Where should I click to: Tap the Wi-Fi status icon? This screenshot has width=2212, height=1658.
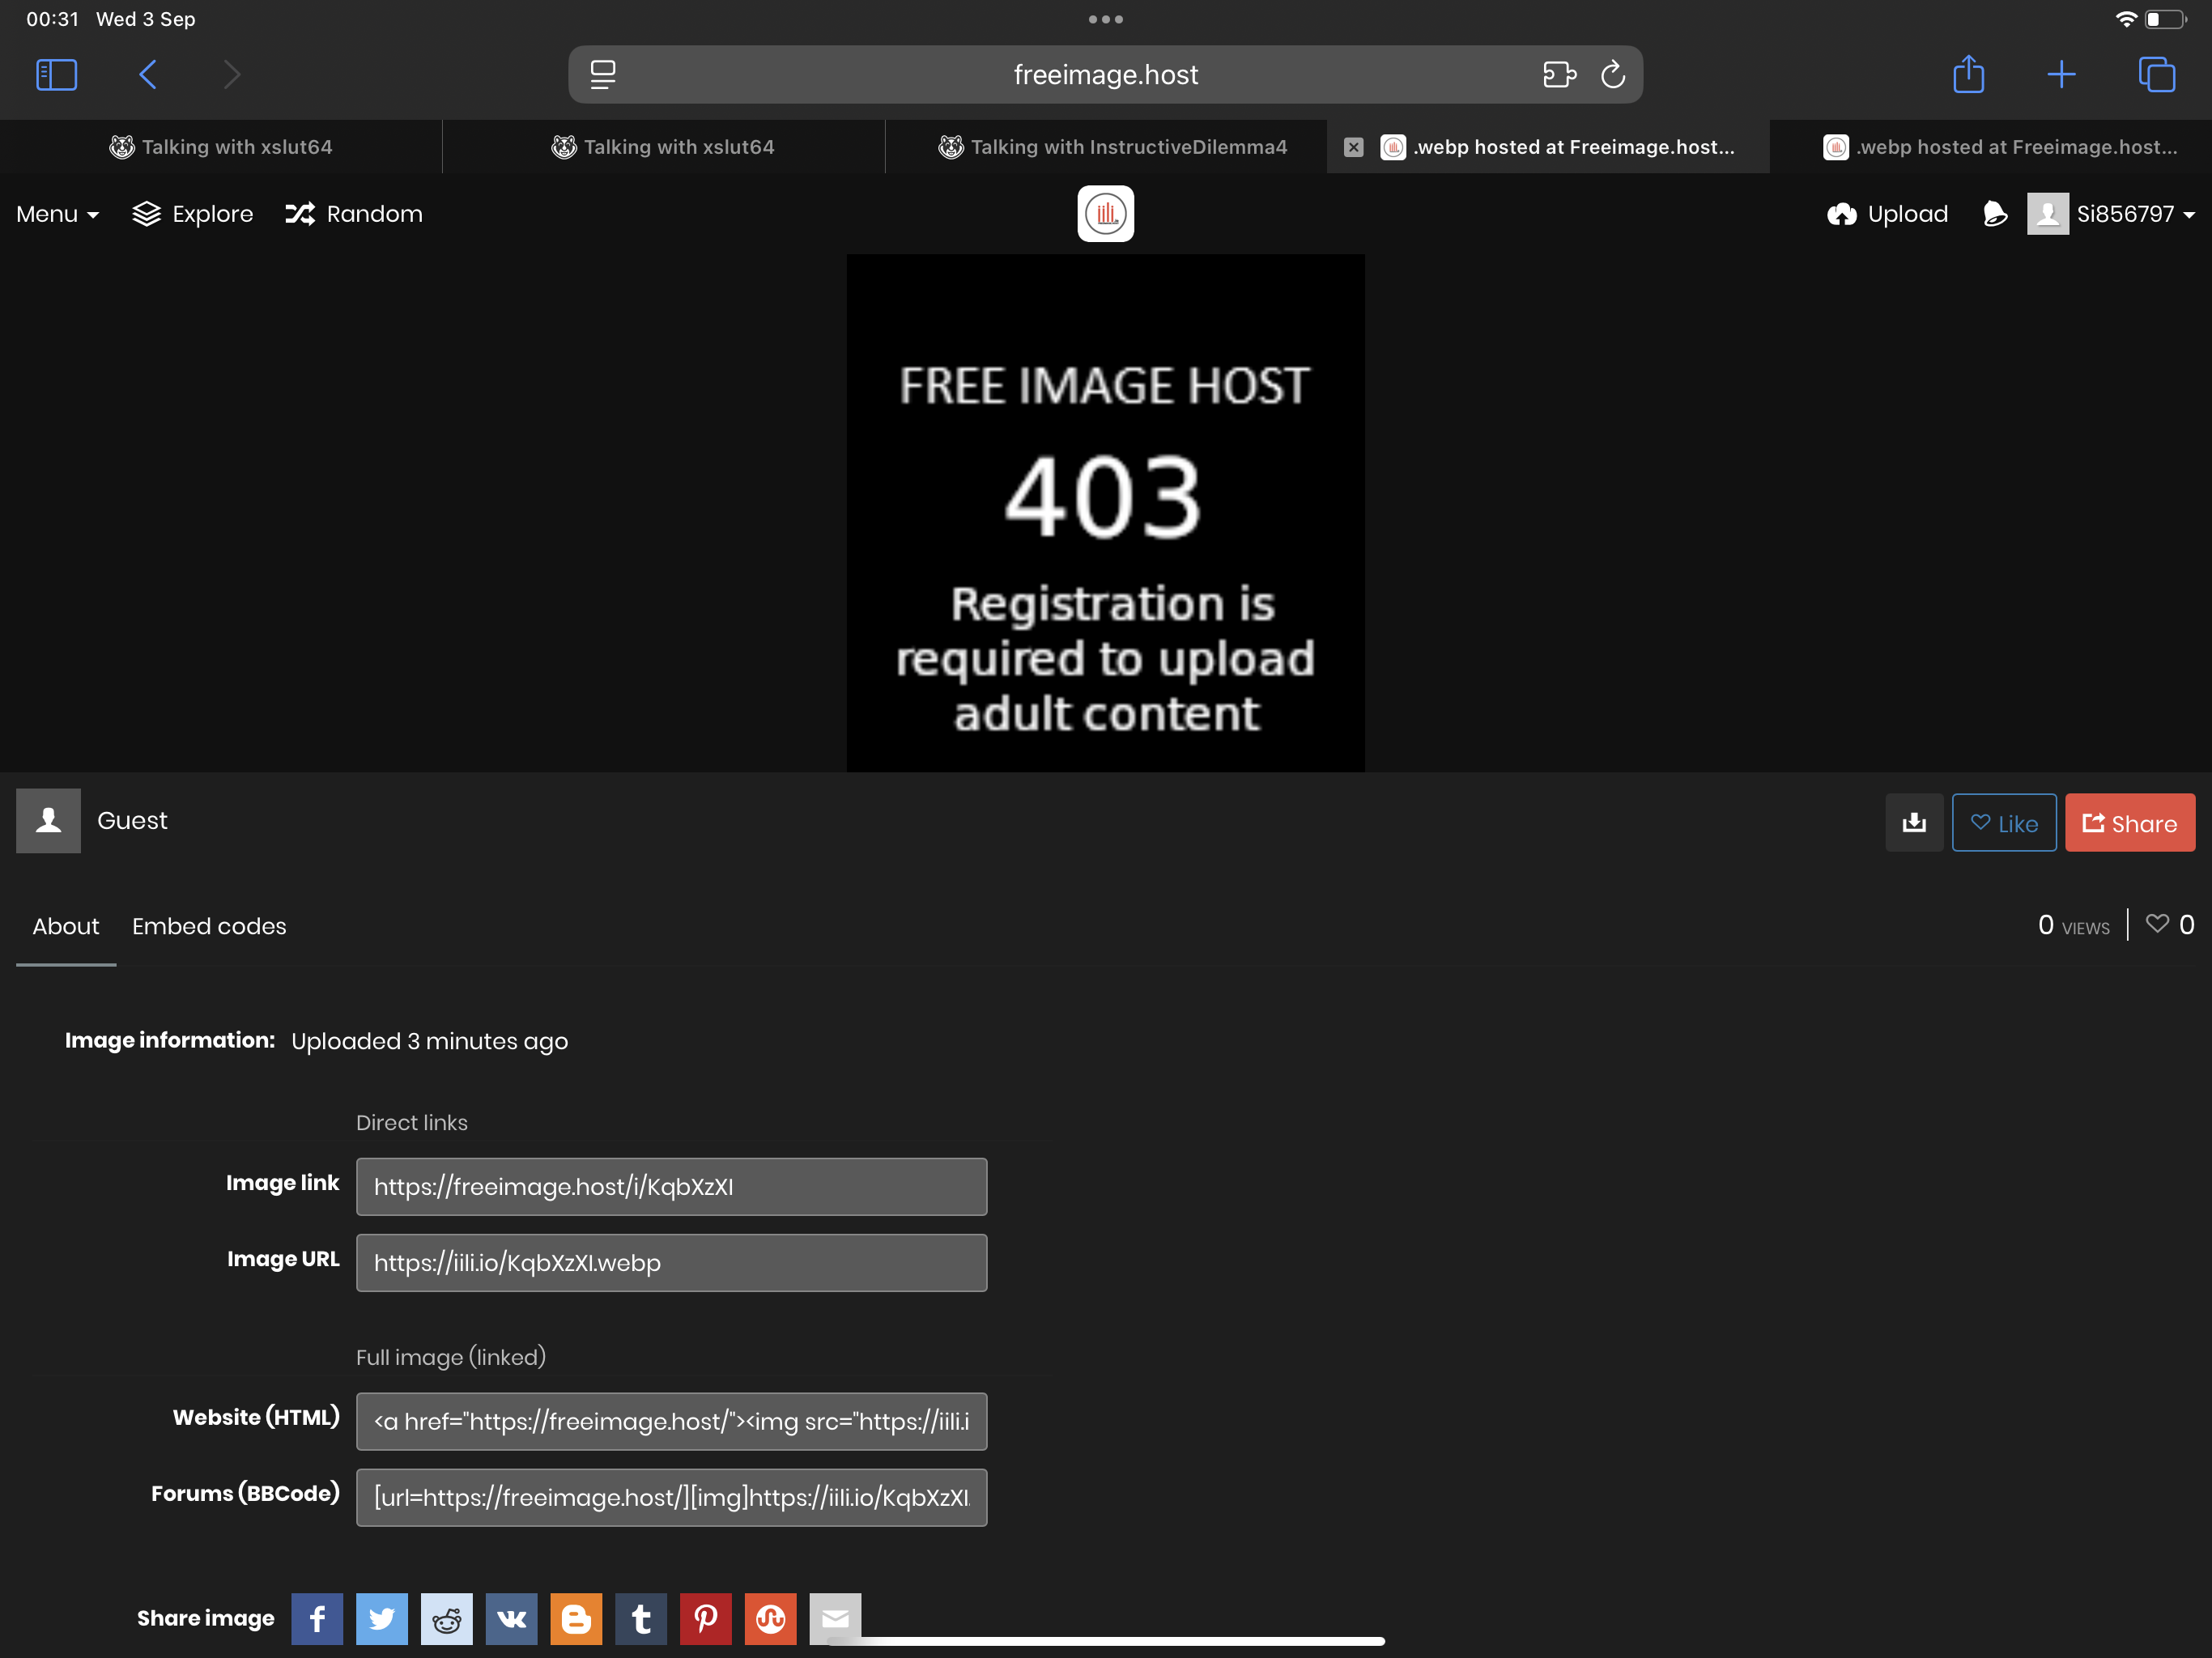tap(2126, 19)
